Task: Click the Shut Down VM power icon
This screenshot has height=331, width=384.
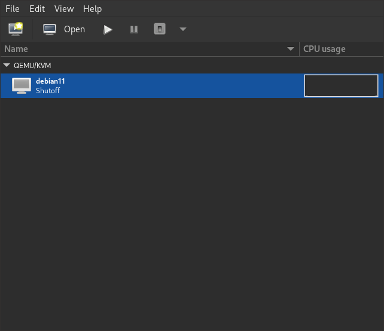Action: click(159, 29)
